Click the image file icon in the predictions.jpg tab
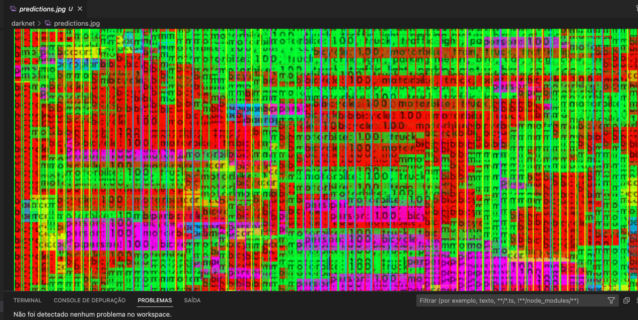This screenshot has height=320, width=638. click(14, 9)
